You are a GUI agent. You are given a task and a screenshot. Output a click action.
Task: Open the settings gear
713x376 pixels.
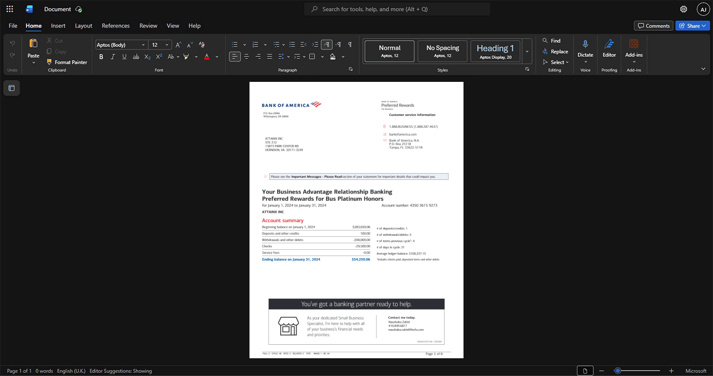tap(684, 9)
